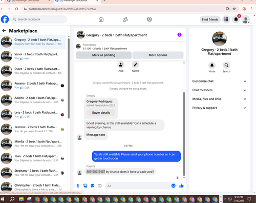
Task: Click the Name edit pencil icon
Action: tap(135, 65)
